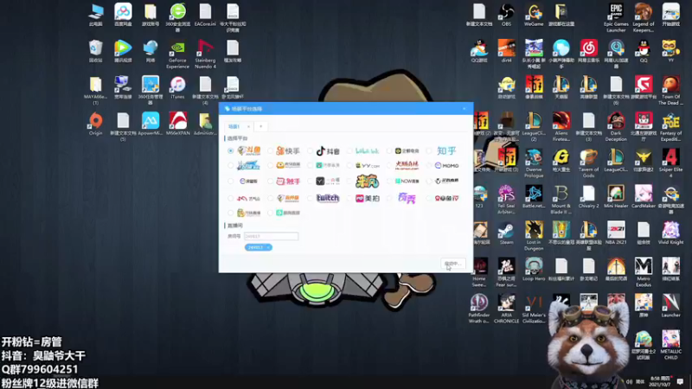Close the first scene tab with its x
The height and width of the screenshot is (389, 692).
(248, 126)
